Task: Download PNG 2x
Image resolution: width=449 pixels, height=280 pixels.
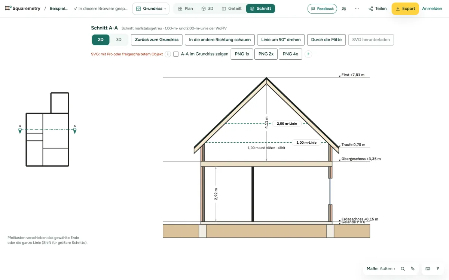Action: pos(266,54)
